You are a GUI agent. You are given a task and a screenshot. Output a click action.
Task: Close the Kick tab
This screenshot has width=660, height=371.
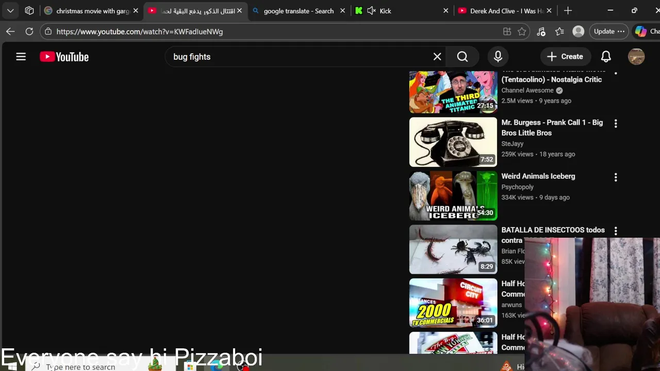coord(446,11)
